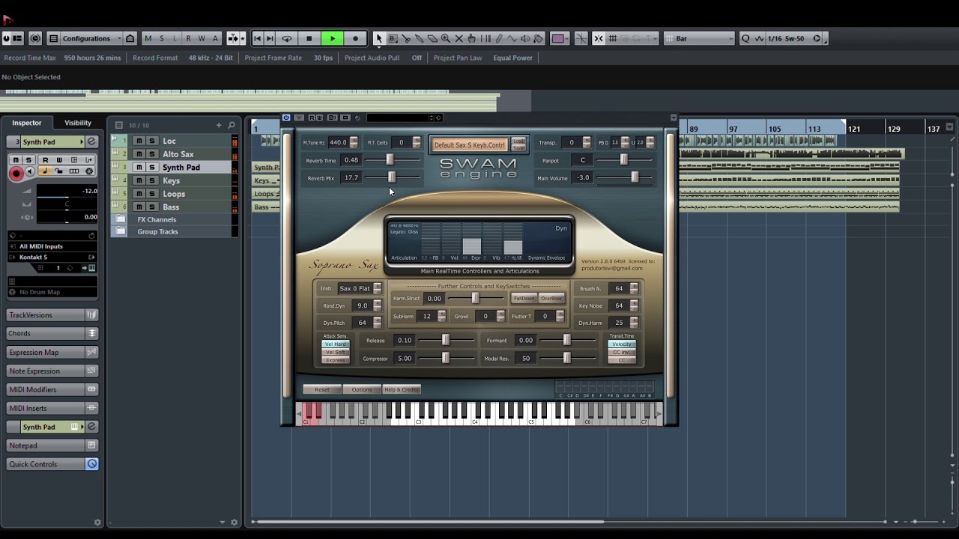Image resolution: width=959 pixels, height=539 pixels.
Task: Toggle global Mute state button M
Action: pos(148,39)
